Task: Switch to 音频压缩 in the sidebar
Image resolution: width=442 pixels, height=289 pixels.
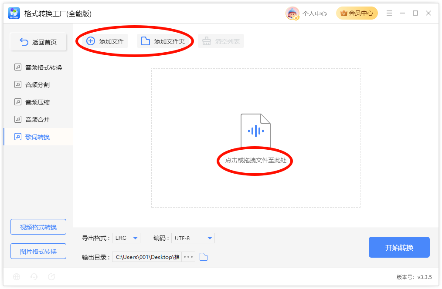Action: coord(38,102)
